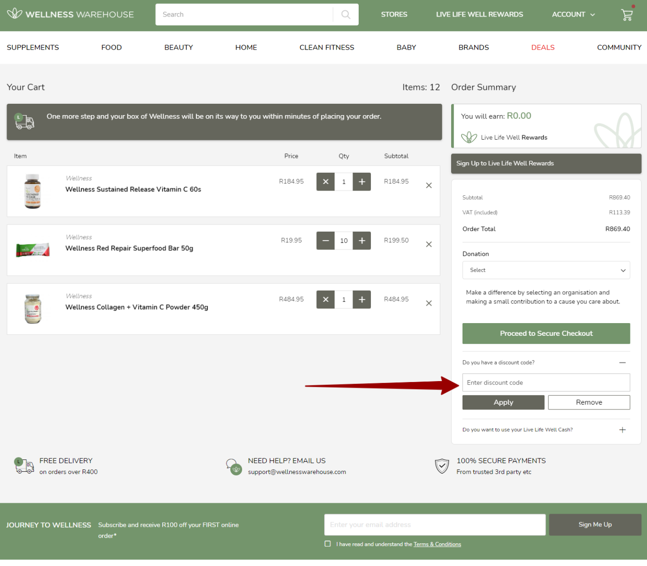Decrease Red Repair Superfood Bar quantity

pyautogui.click(x=326, y=241)
